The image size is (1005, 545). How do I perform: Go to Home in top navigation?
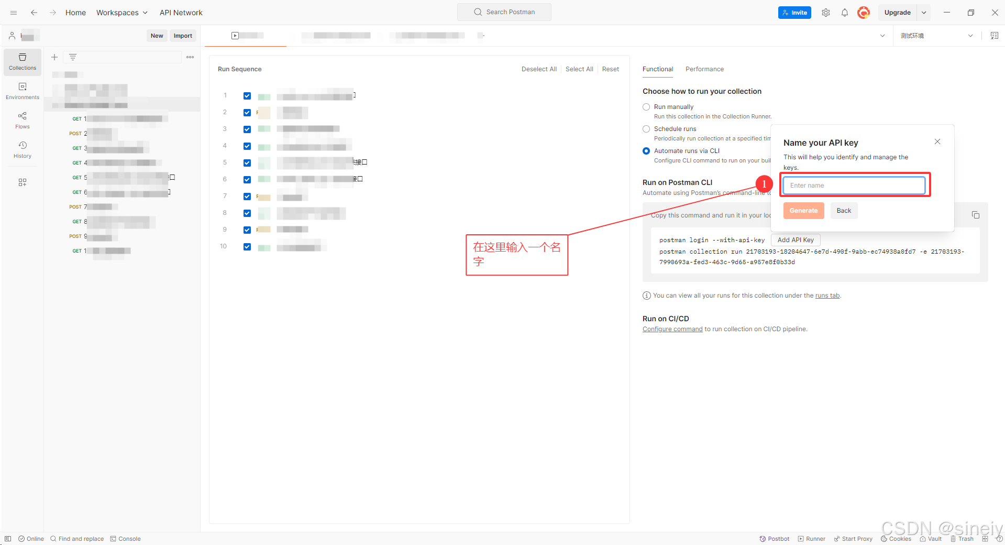tap(75, 13)
